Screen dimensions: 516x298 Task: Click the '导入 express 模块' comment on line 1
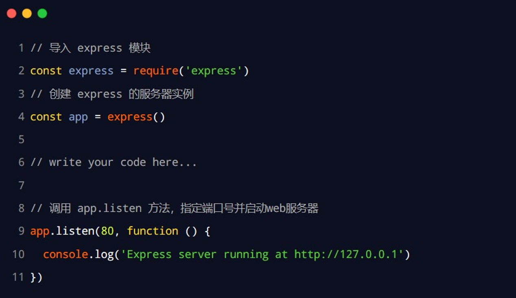(100, 48)
